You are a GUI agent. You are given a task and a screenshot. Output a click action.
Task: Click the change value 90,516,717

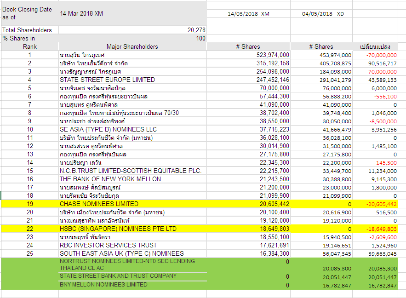point(375,63)
